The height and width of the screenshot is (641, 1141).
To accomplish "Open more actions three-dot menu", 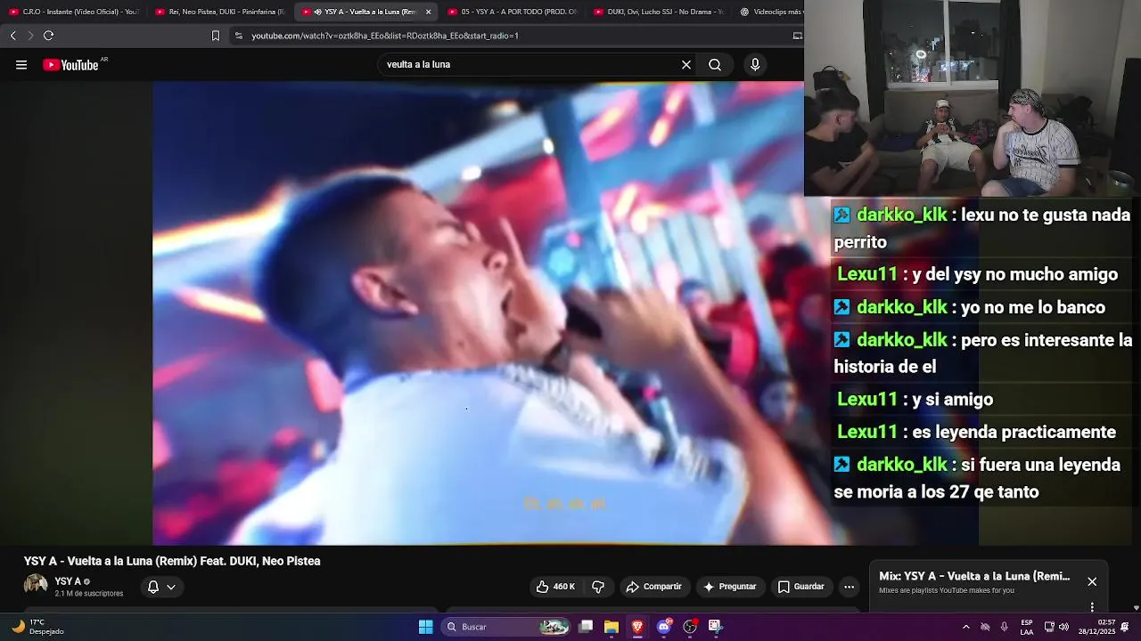I will pyautogui.click(x=849, y=587).
